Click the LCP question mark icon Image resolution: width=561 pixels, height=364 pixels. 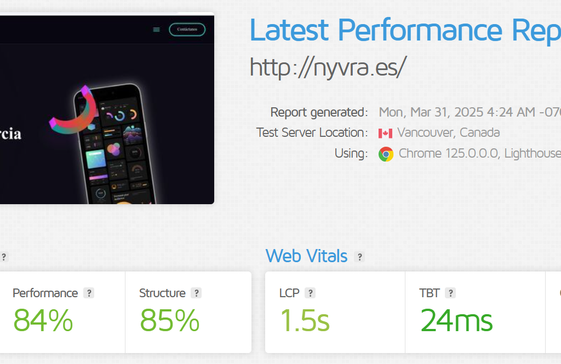310,293
